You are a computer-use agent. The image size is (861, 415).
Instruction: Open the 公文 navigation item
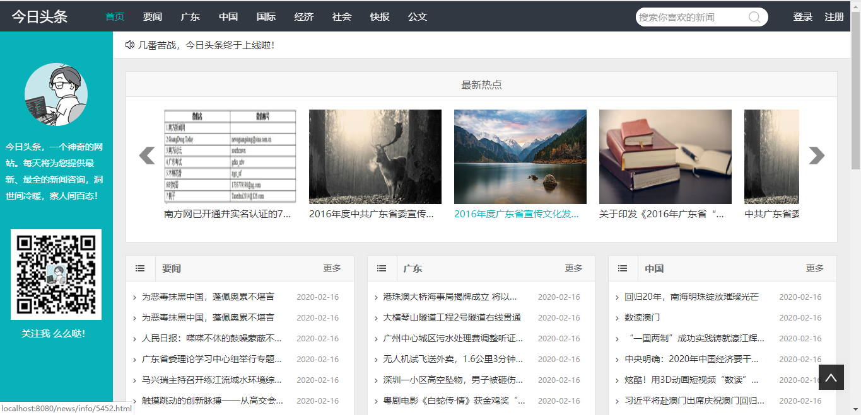[418, 17]
